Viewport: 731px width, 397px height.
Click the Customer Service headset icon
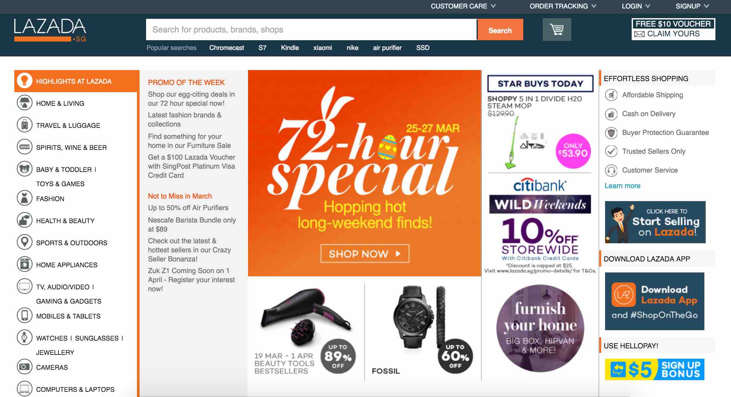[x=611, y=170]
